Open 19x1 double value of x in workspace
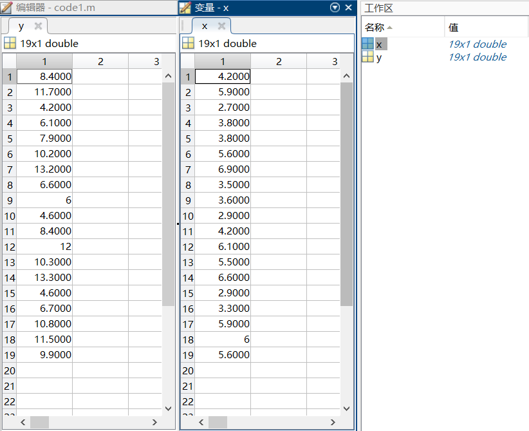 point(478,44)
